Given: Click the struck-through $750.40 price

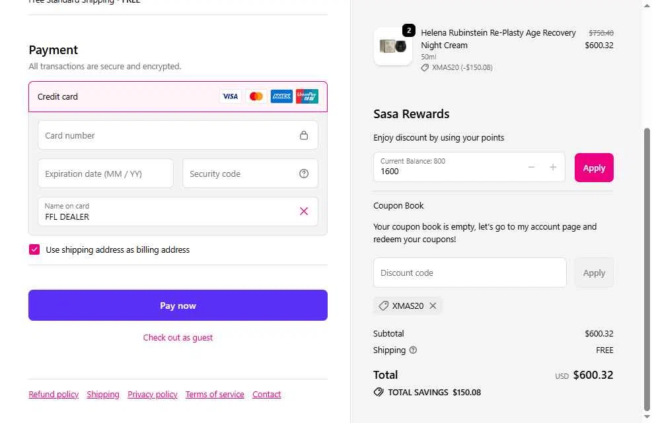Looking at the screenshot, I should click(601, 33).
